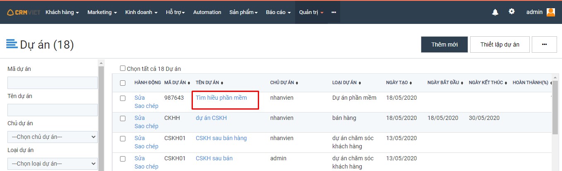Toggle the table header select-all checkbox

pyautogui.click(x=122, y=83)
